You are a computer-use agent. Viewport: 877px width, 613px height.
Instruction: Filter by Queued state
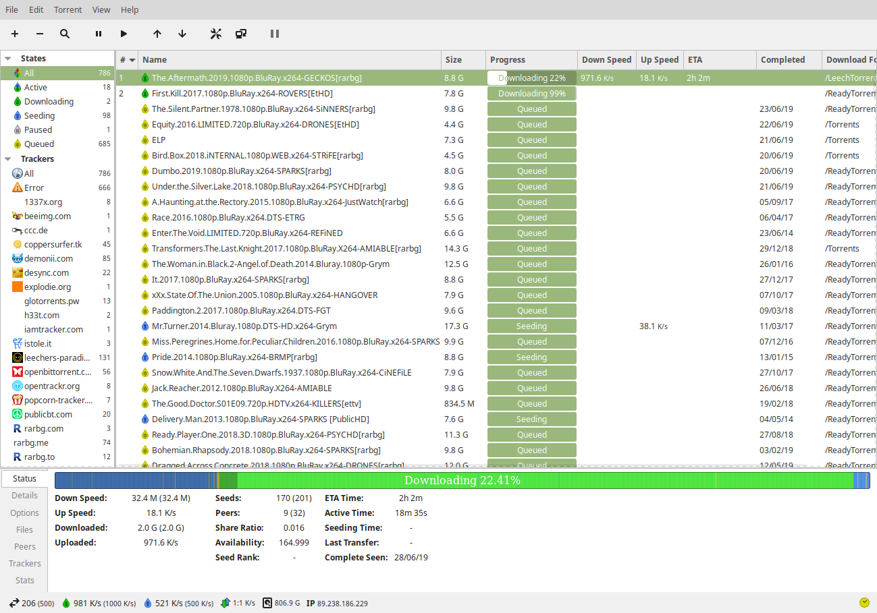coord(57,144)
